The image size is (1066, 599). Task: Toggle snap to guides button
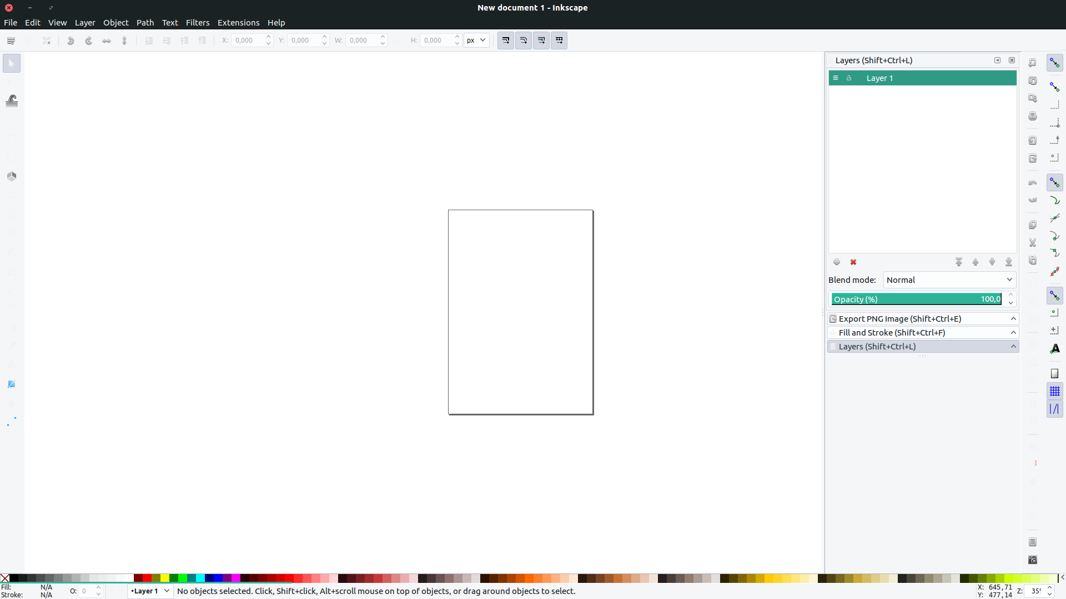1055,409
